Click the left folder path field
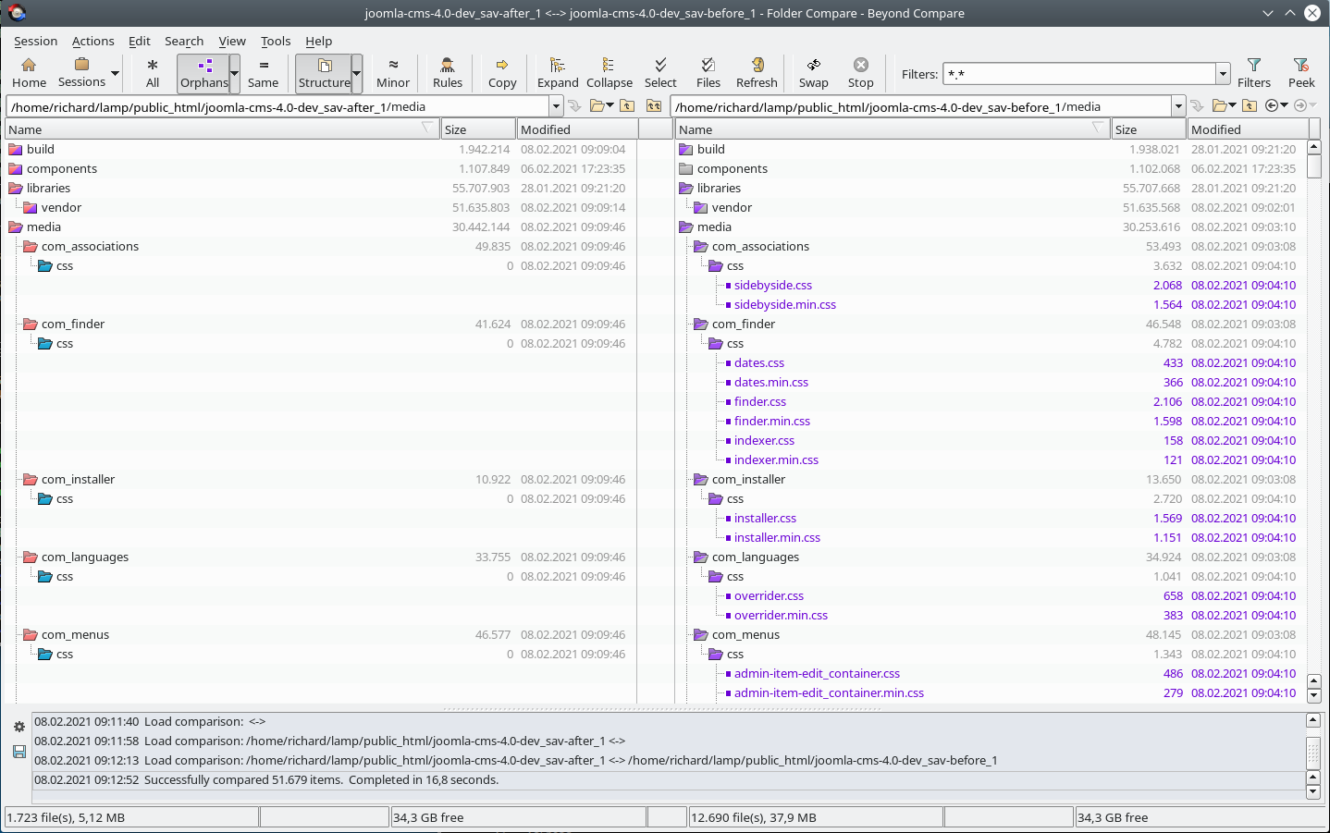This screenshot has width=1330, height=833. 278,106
